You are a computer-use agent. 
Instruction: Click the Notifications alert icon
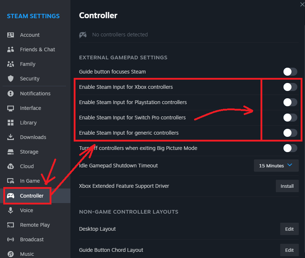tap(11, 94)
